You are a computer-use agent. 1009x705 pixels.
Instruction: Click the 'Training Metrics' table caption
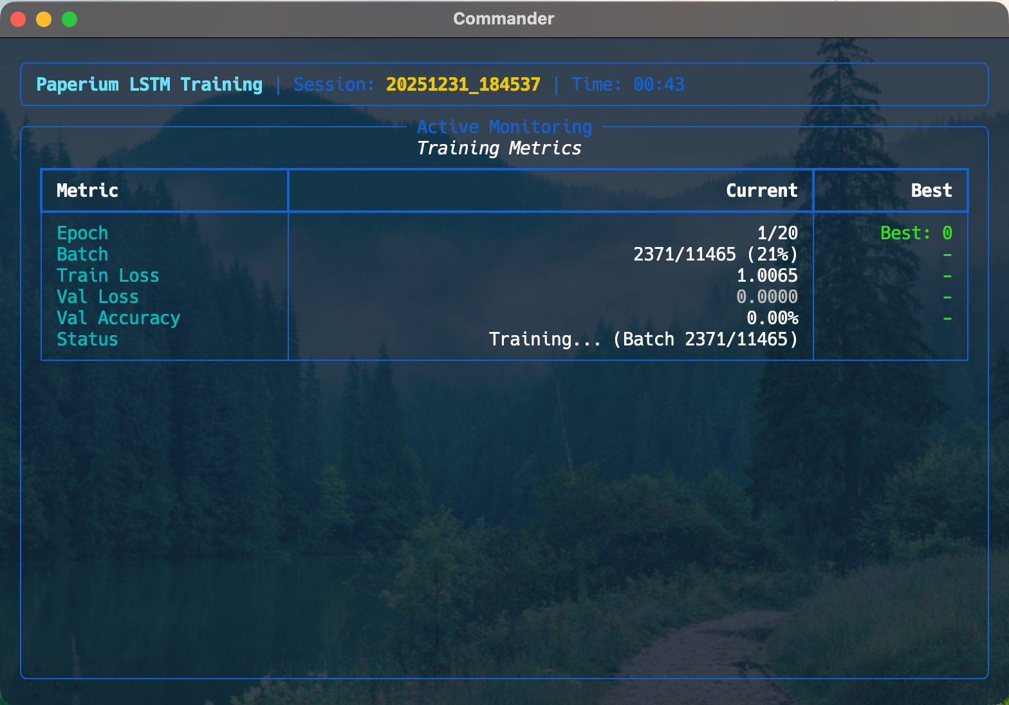(499, 148)
